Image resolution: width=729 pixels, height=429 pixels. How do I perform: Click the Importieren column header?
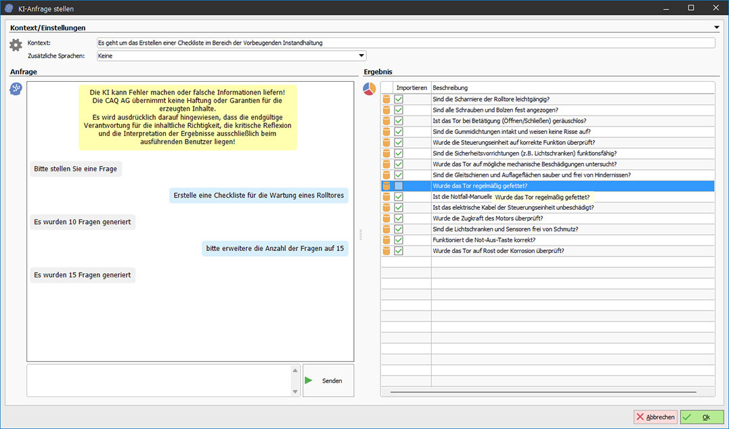coord(412,88)
